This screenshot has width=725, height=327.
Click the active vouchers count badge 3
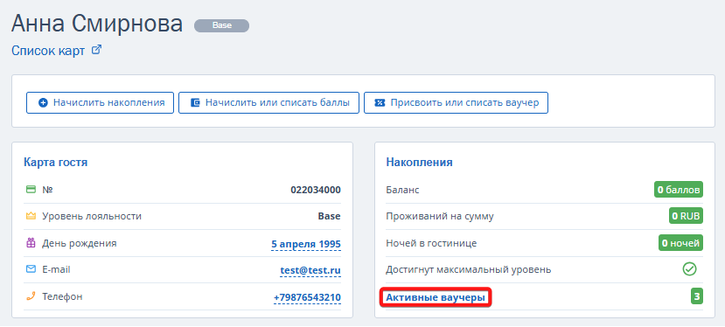[x=697, y=296]
